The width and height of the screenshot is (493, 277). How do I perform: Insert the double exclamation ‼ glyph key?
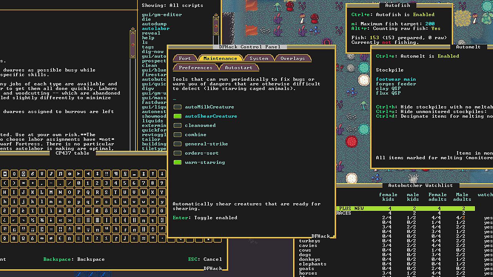click(106, 174)
